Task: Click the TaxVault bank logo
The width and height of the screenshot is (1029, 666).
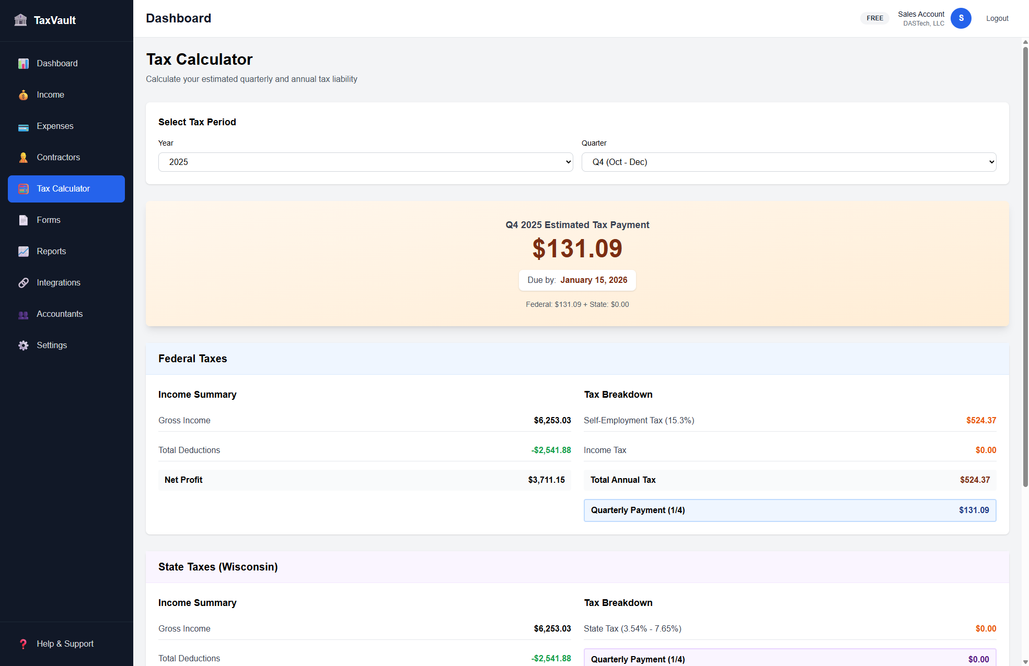Action: [21, 20]
